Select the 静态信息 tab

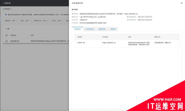point(102,29)
